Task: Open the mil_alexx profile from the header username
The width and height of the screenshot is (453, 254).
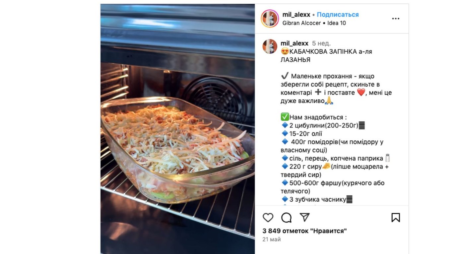Action: (x=296, y=15)
